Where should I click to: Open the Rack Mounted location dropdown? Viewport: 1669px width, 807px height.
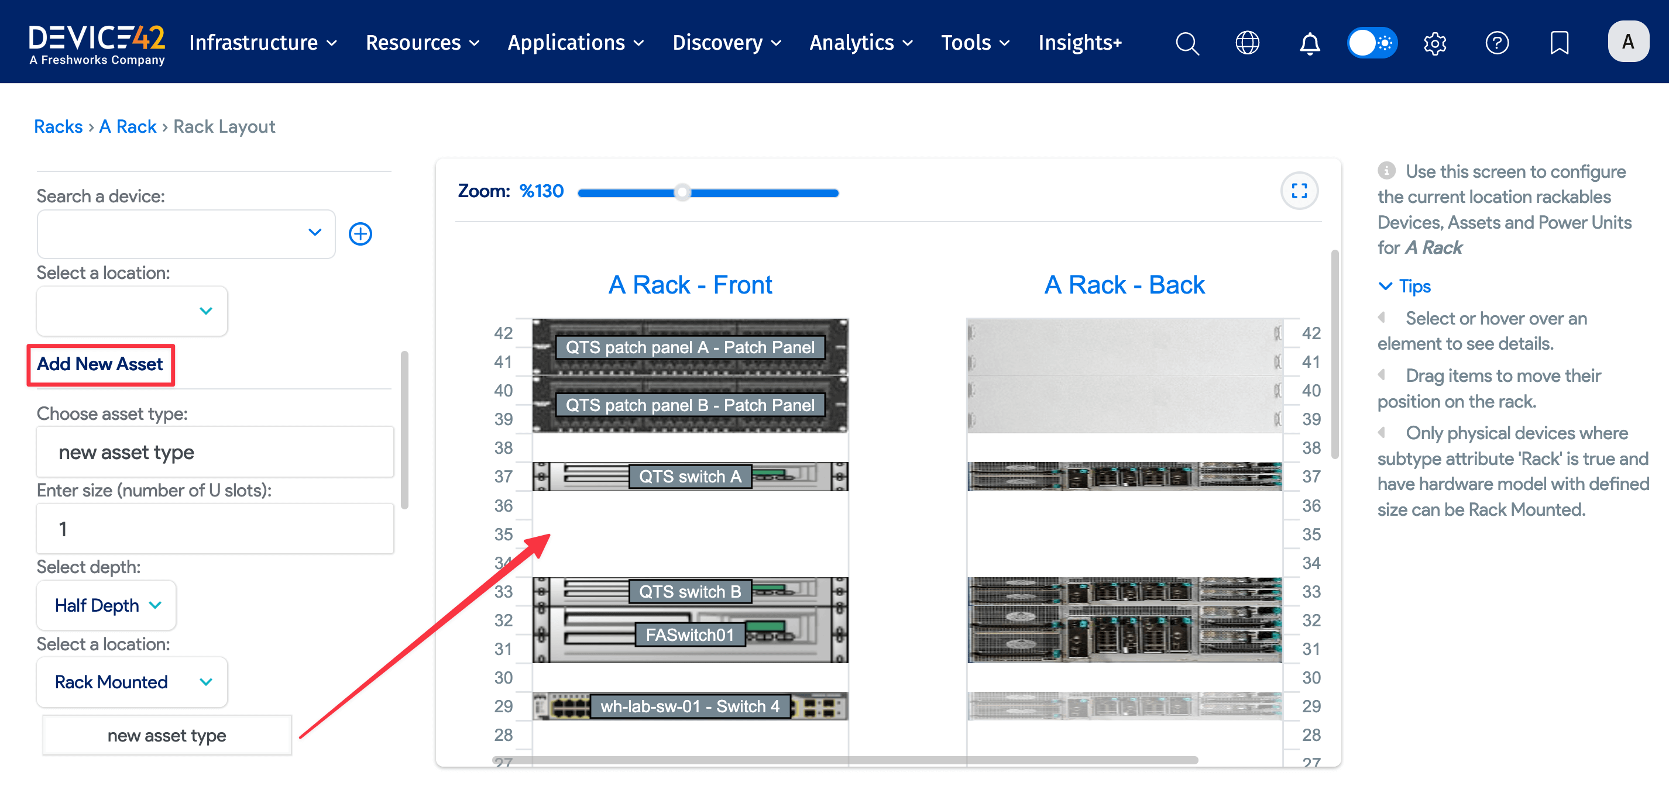pos(131,681)
